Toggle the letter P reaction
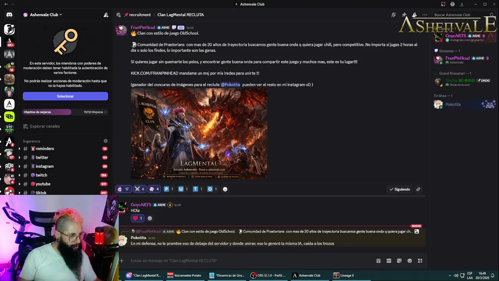This screenshot has width=499, height=281. (169, 189)
